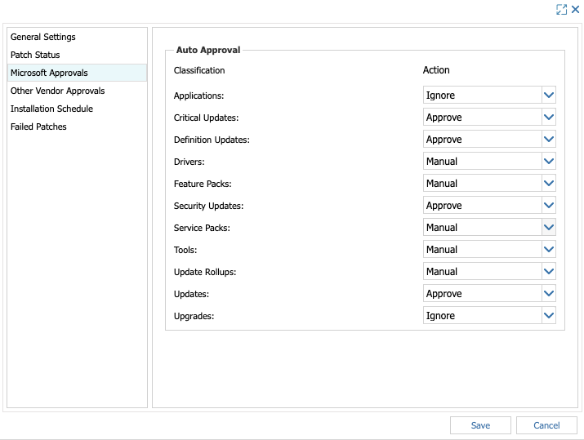584x440 pixels.
Task: Open the Applications action dropdown arrow
Action: click(x=549, y=96)
